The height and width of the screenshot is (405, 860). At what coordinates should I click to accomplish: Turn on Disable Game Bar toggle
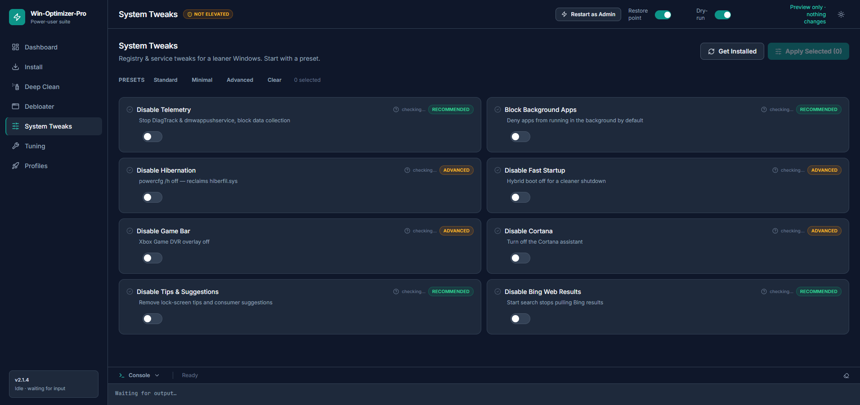click(152, 258)
